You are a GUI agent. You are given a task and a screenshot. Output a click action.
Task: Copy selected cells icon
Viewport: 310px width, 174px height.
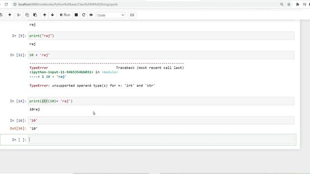pos(27,15)
